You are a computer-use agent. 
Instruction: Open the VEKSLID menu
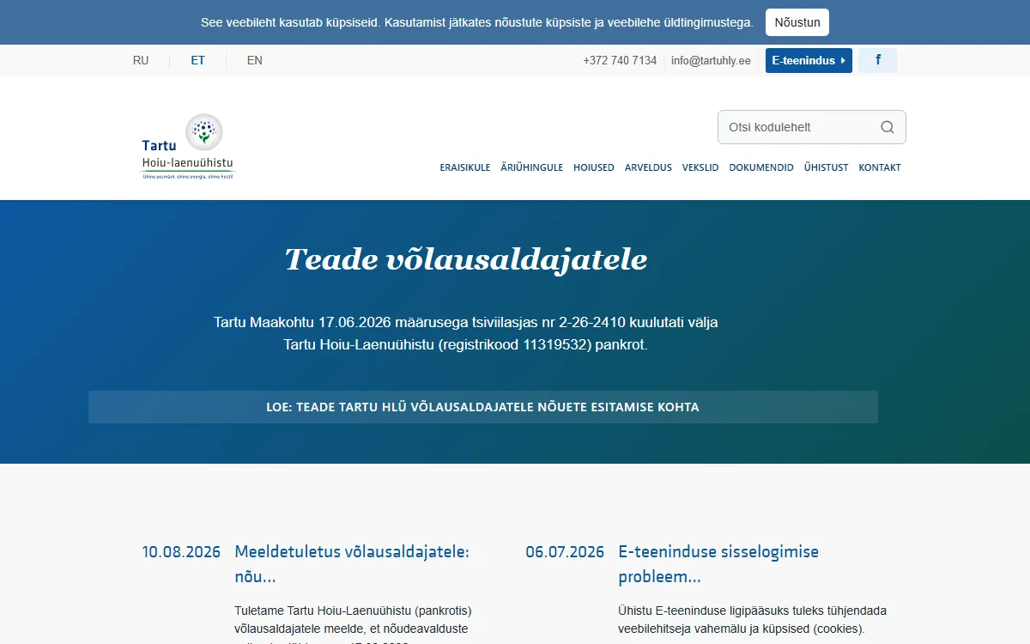(700, 167)
